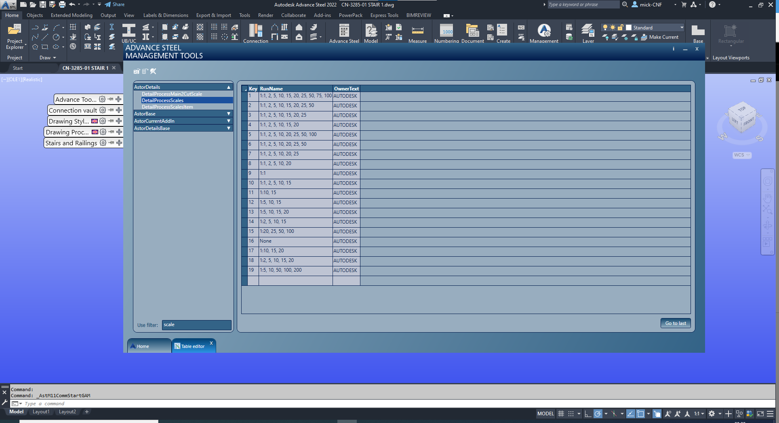Click the MODEL space button in status bar

(545, 414)
